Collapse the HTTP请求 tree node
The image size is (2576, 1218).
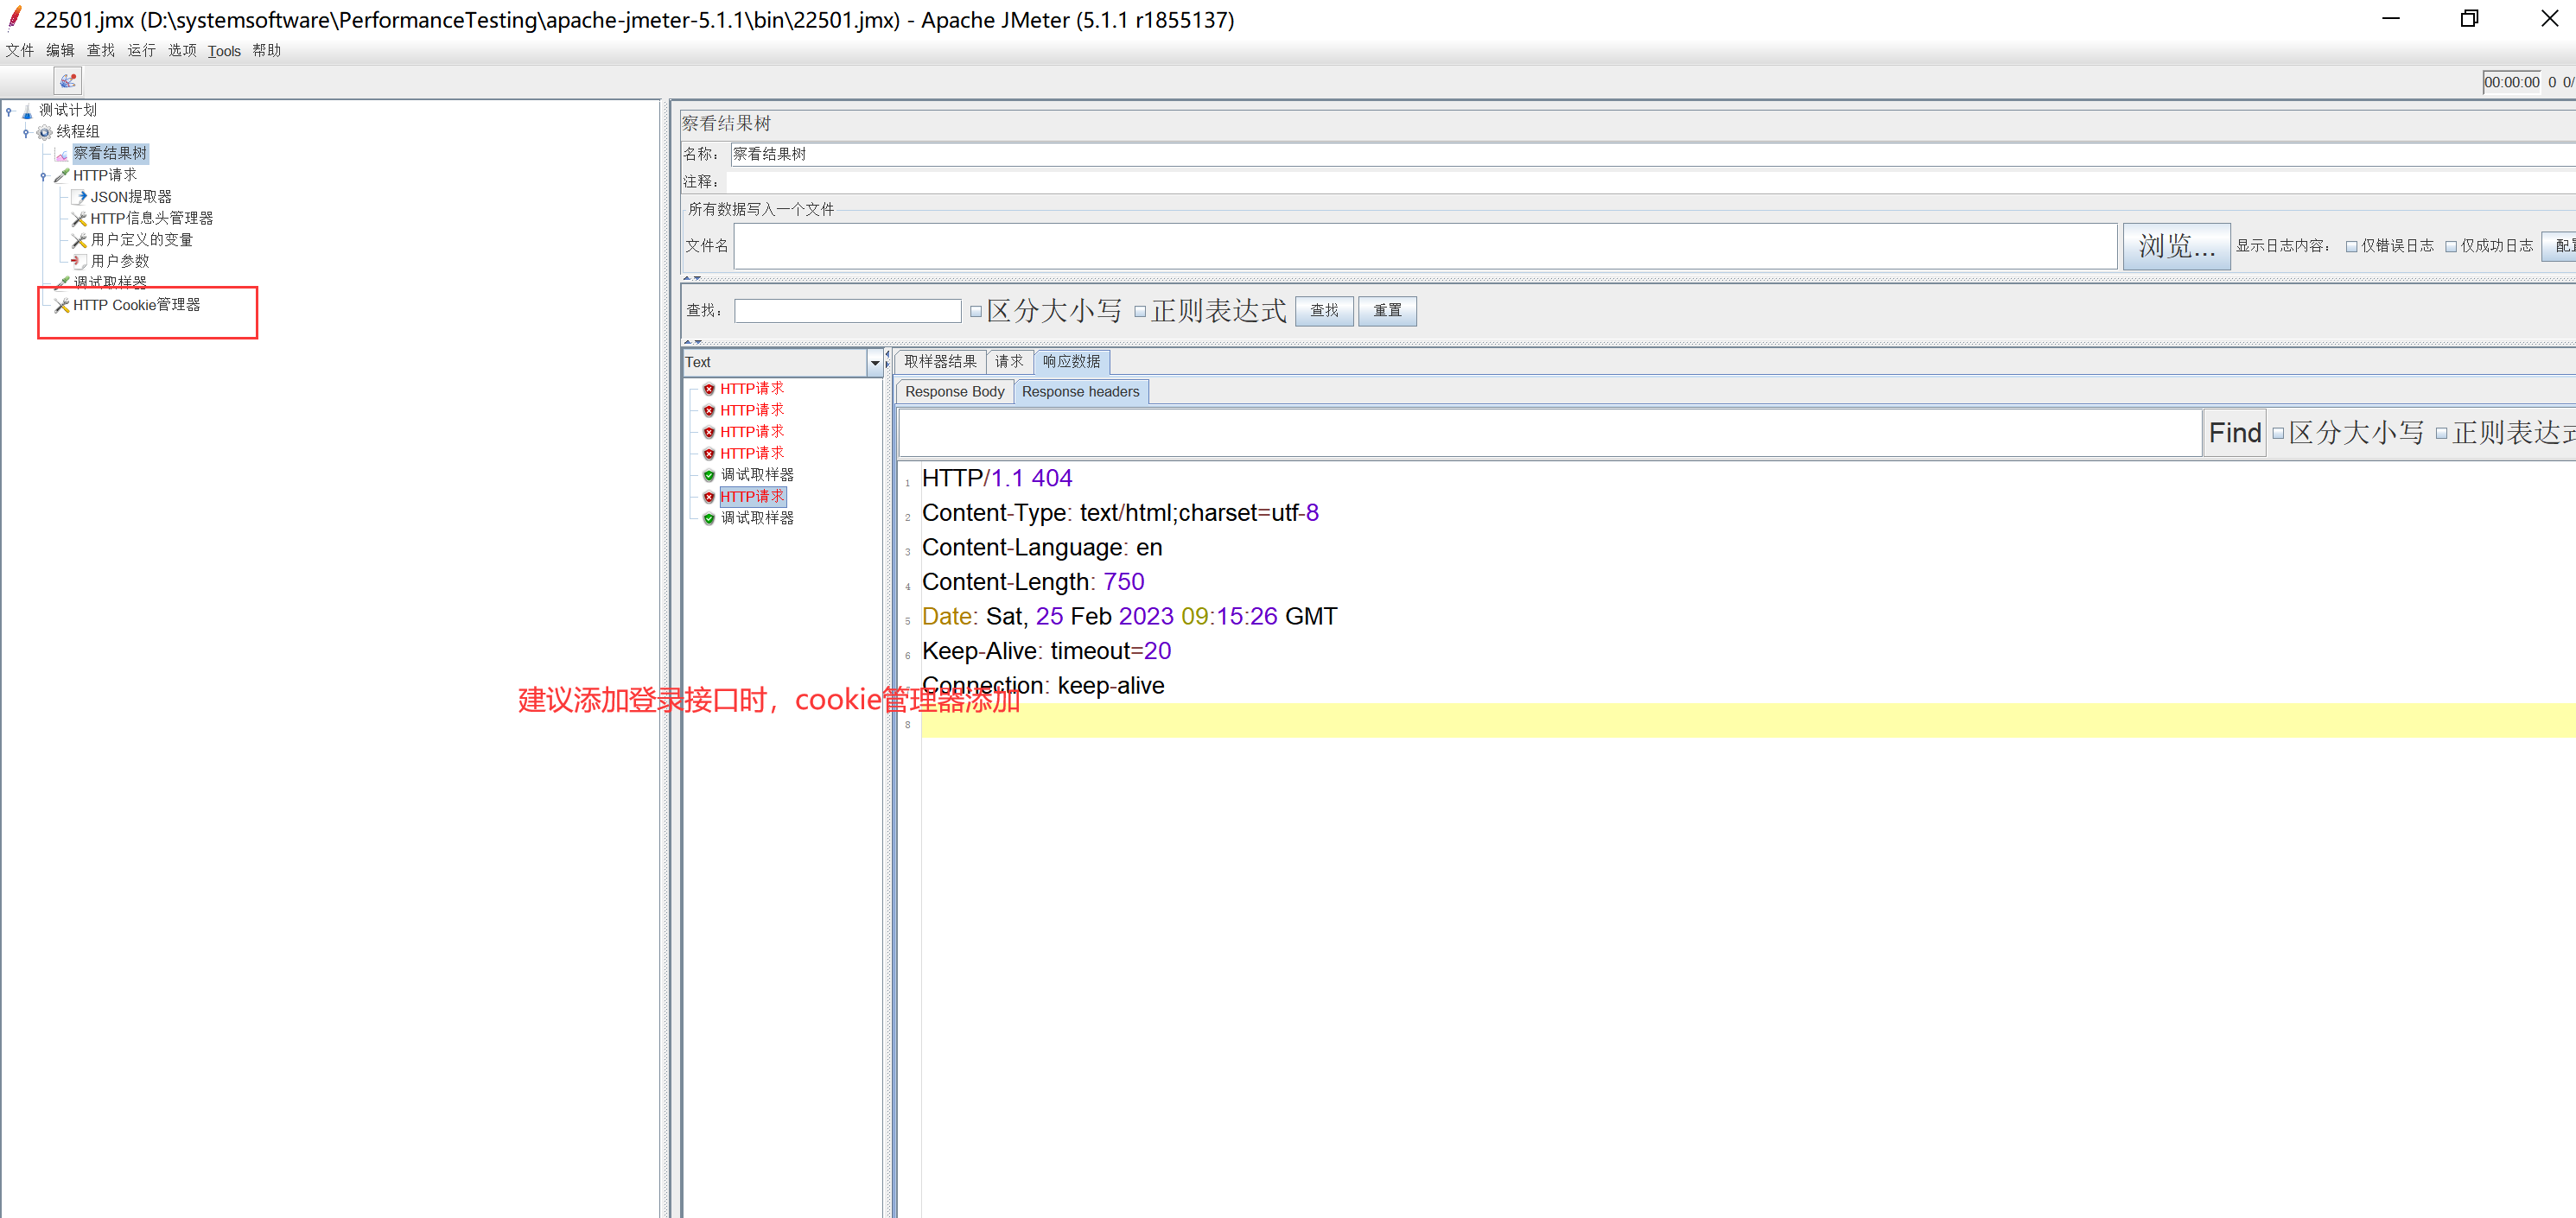click(43, 176)
